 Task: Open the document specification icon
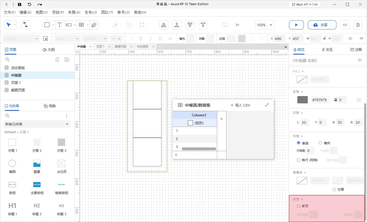358,25
